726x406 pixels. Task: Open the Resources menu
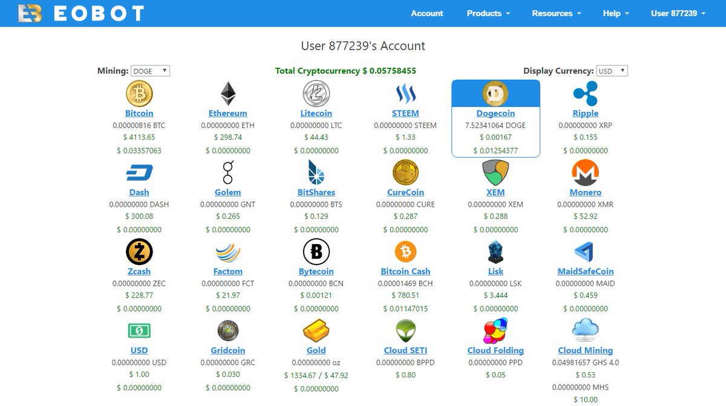click(x=555, y=13)
